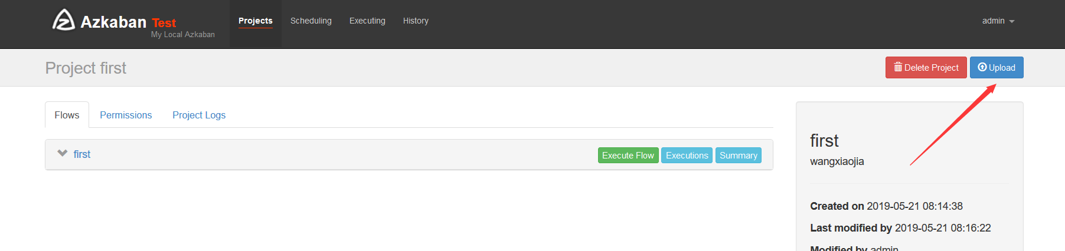Image resolution: width=1065 pixels, height=251 pixels.
Task: Switch to the Project Logs tab
Action: click(199, 115)
